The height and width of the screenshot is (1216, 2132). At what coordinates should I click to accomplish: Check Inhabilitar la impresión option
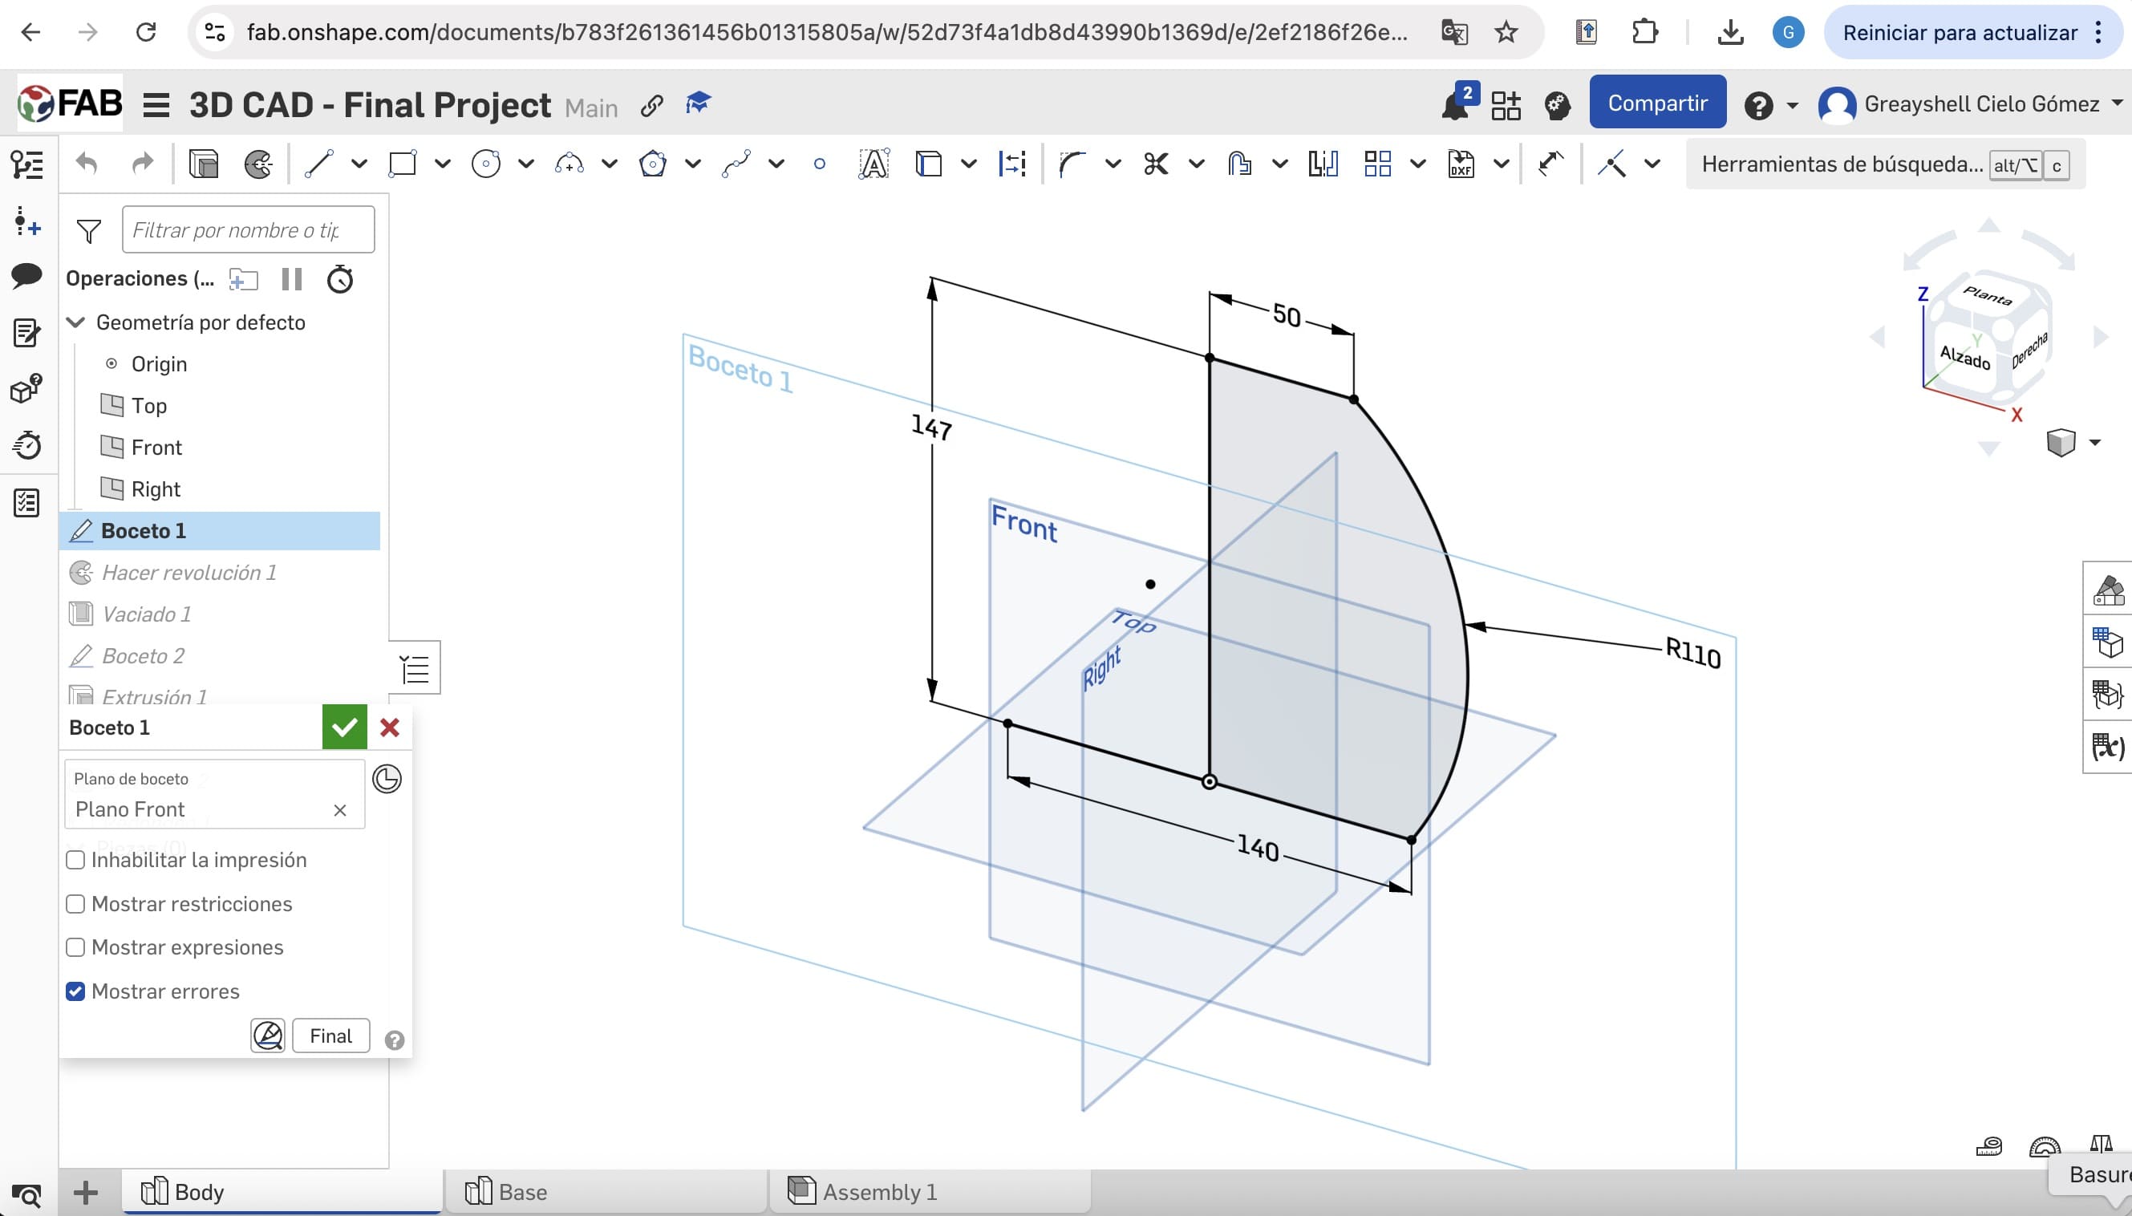tap(76, 860)
